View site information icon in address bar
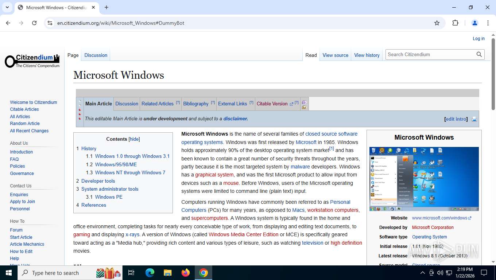Image resolution: width=496 pixels, height=280 pixels. (50, 23)
